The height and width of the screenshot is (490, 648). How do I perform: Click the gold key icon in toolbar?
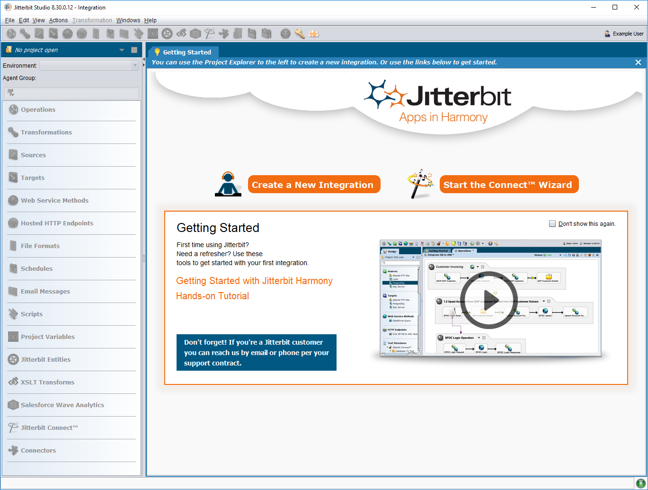(299, 34)
